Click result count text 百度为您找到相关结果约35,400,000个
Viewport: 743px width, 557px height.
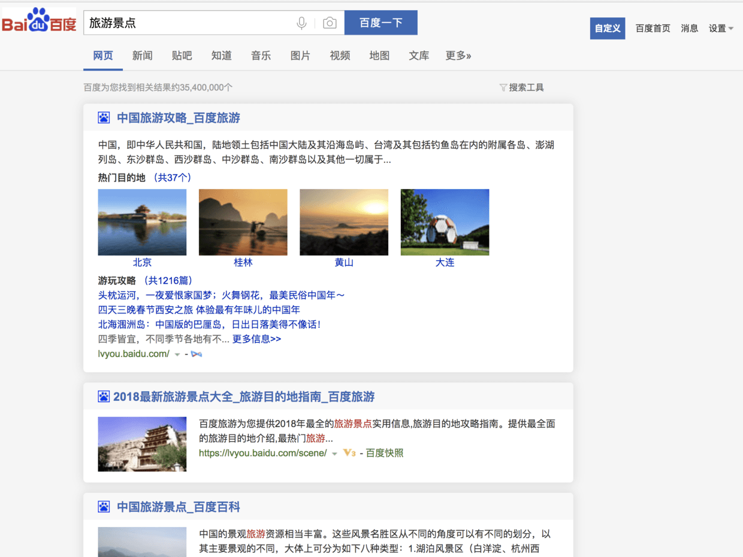[x=158, y=88]
